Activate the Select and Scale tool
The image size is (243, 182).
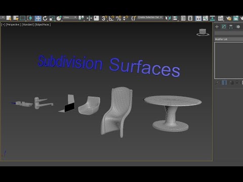(x=52, y=18)
